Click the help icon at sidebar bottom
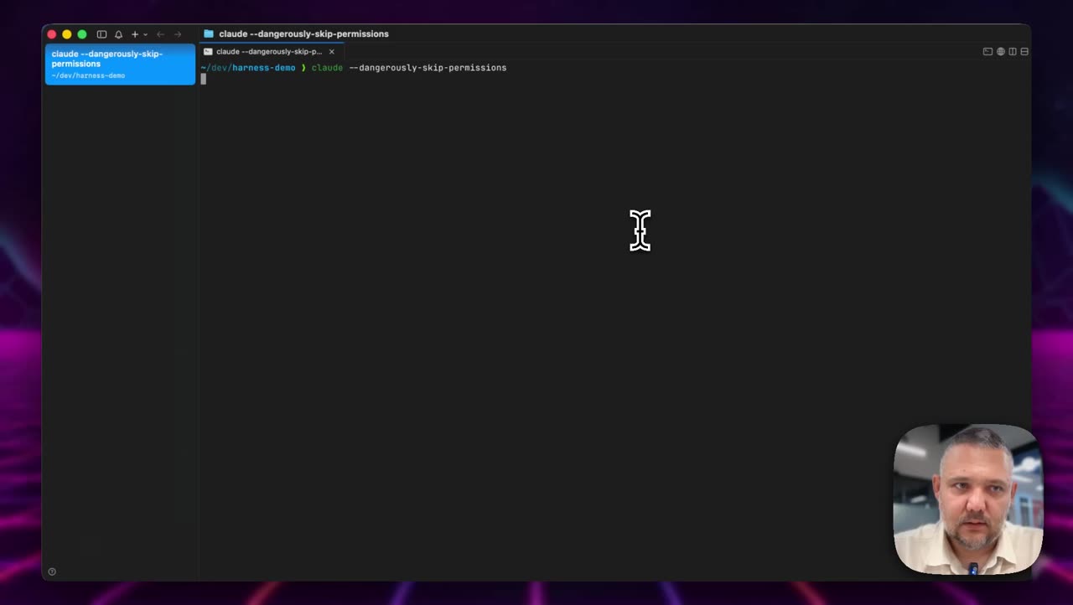This screenshot has height=605, width=1073. [52, 571]
